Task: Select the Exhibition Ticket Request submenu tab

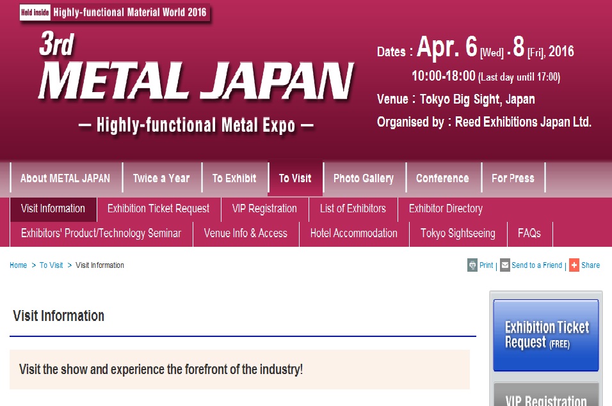Action: (x=158, y=208)
